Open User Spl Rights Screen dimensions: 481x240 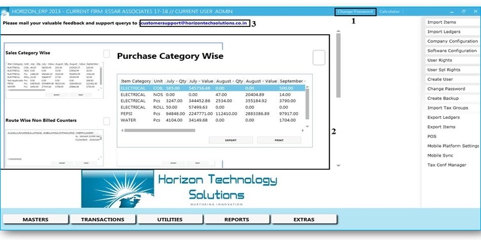(x=451, y=70)
